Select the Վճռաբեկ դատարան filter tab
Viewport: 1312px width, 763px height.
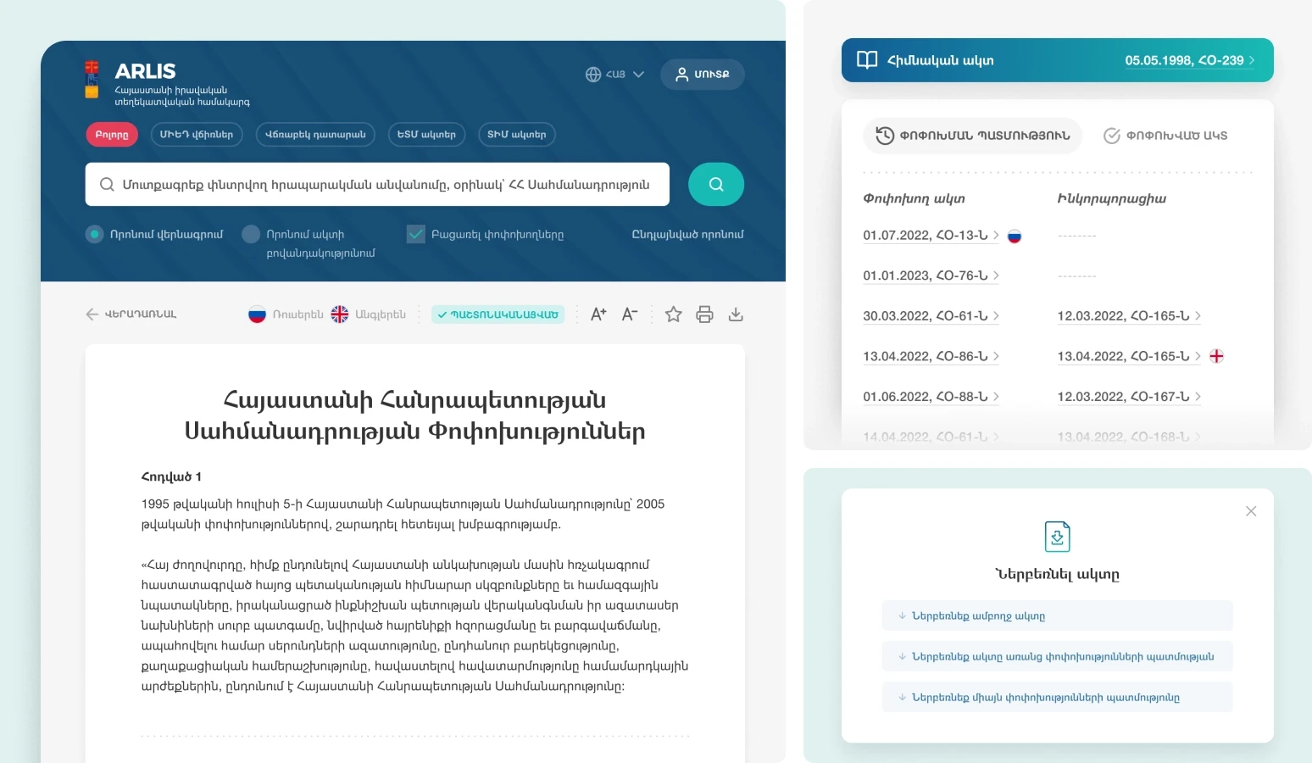click(x=315, y=135)
